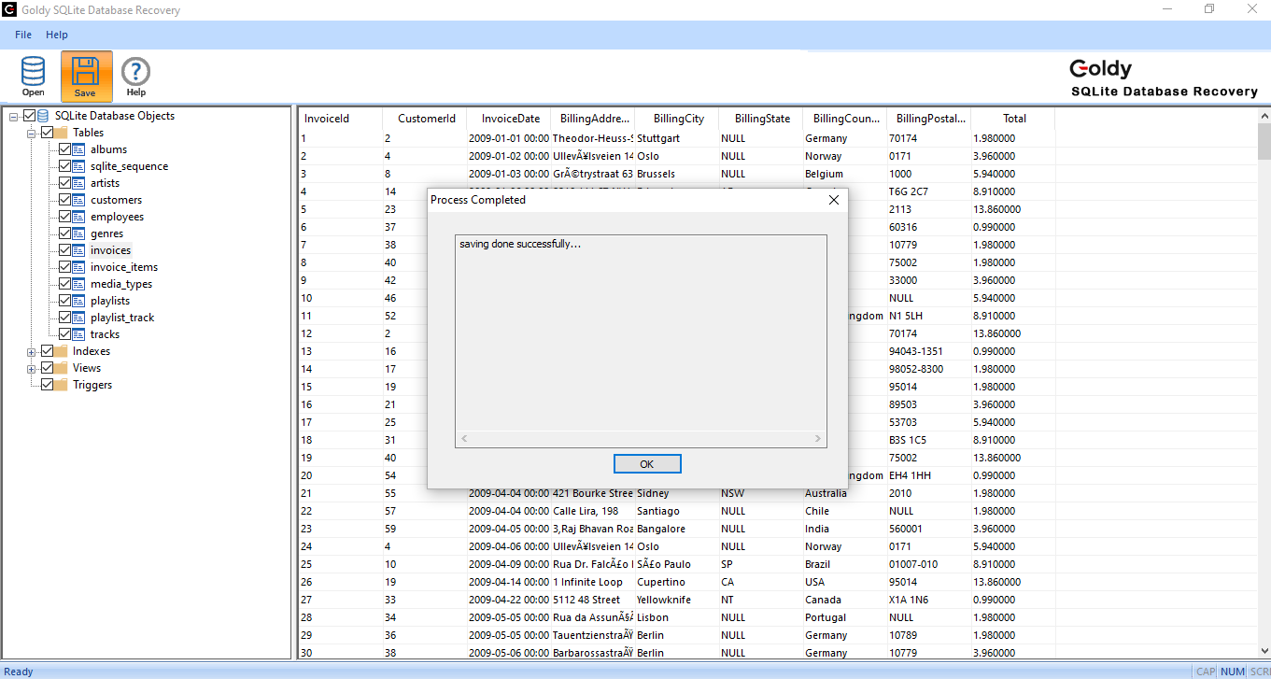This screenshot has height=679, width=1271.
Task: Click the table icon next to albums
Action: pyautogui.click(x=79, y=149)
